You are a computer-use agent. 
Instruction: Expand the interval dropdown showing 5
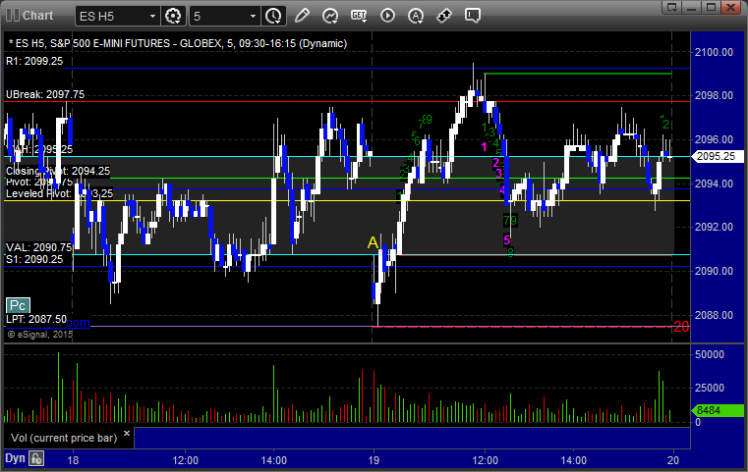tap(253, 17)
